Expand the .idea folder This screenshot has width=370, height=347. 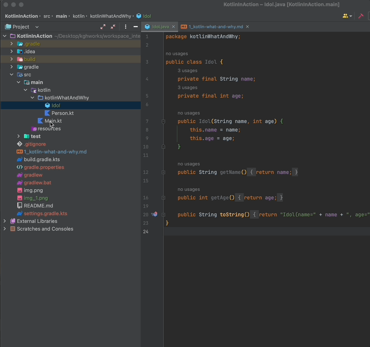[12, 51]
